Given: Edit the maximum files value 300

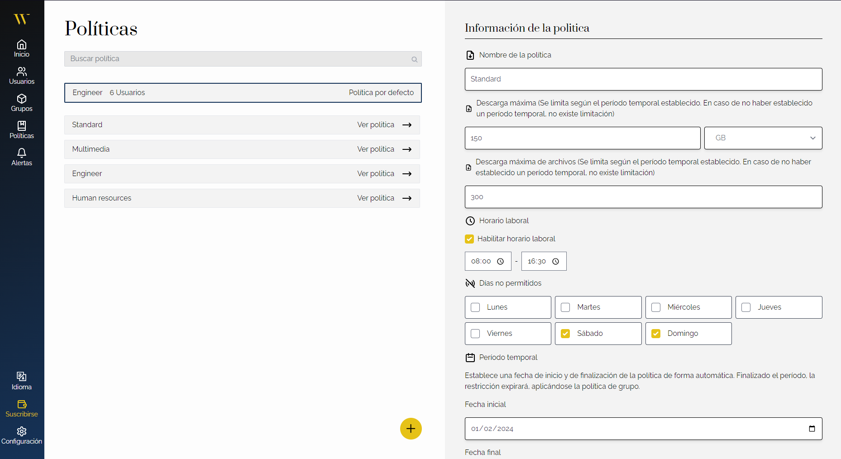Looking at the screenshot, I should click(x=643, y=197).
